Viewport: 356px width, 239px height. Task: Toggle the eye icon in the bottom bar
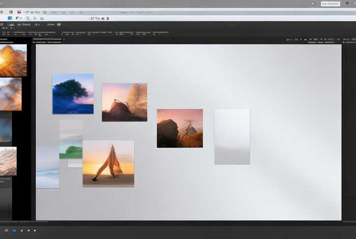click(x=7, y=231)
